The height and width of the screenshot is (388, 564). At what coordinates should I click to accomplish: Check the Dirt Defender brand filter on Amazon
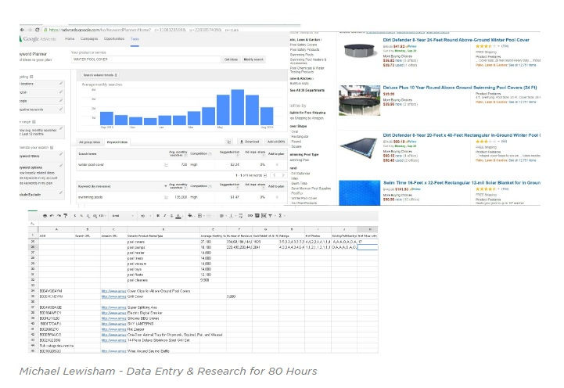click(300, 174)
